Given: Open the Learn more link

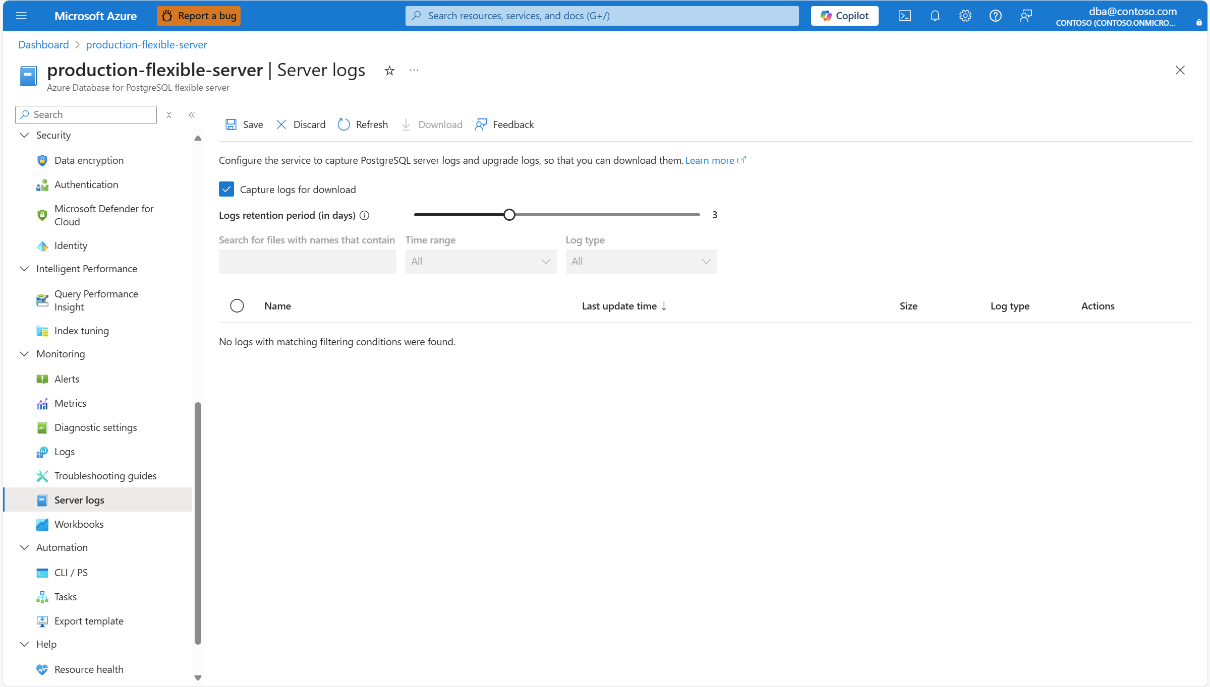Looking at the screenshot, I should coord(711,160).
